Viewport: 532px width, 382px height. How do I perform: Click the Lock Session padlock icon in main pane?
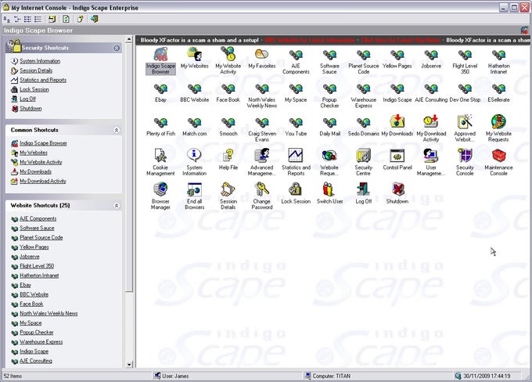[296, 189]
